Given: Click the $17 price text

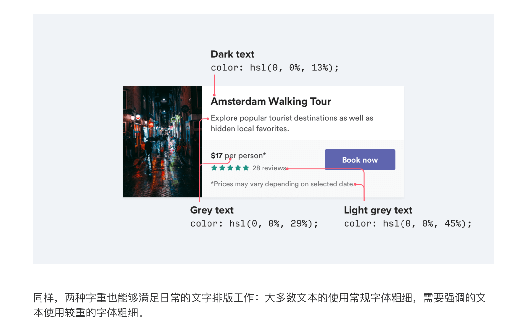Looking at the screenshot, I should [x=217, y=156].
